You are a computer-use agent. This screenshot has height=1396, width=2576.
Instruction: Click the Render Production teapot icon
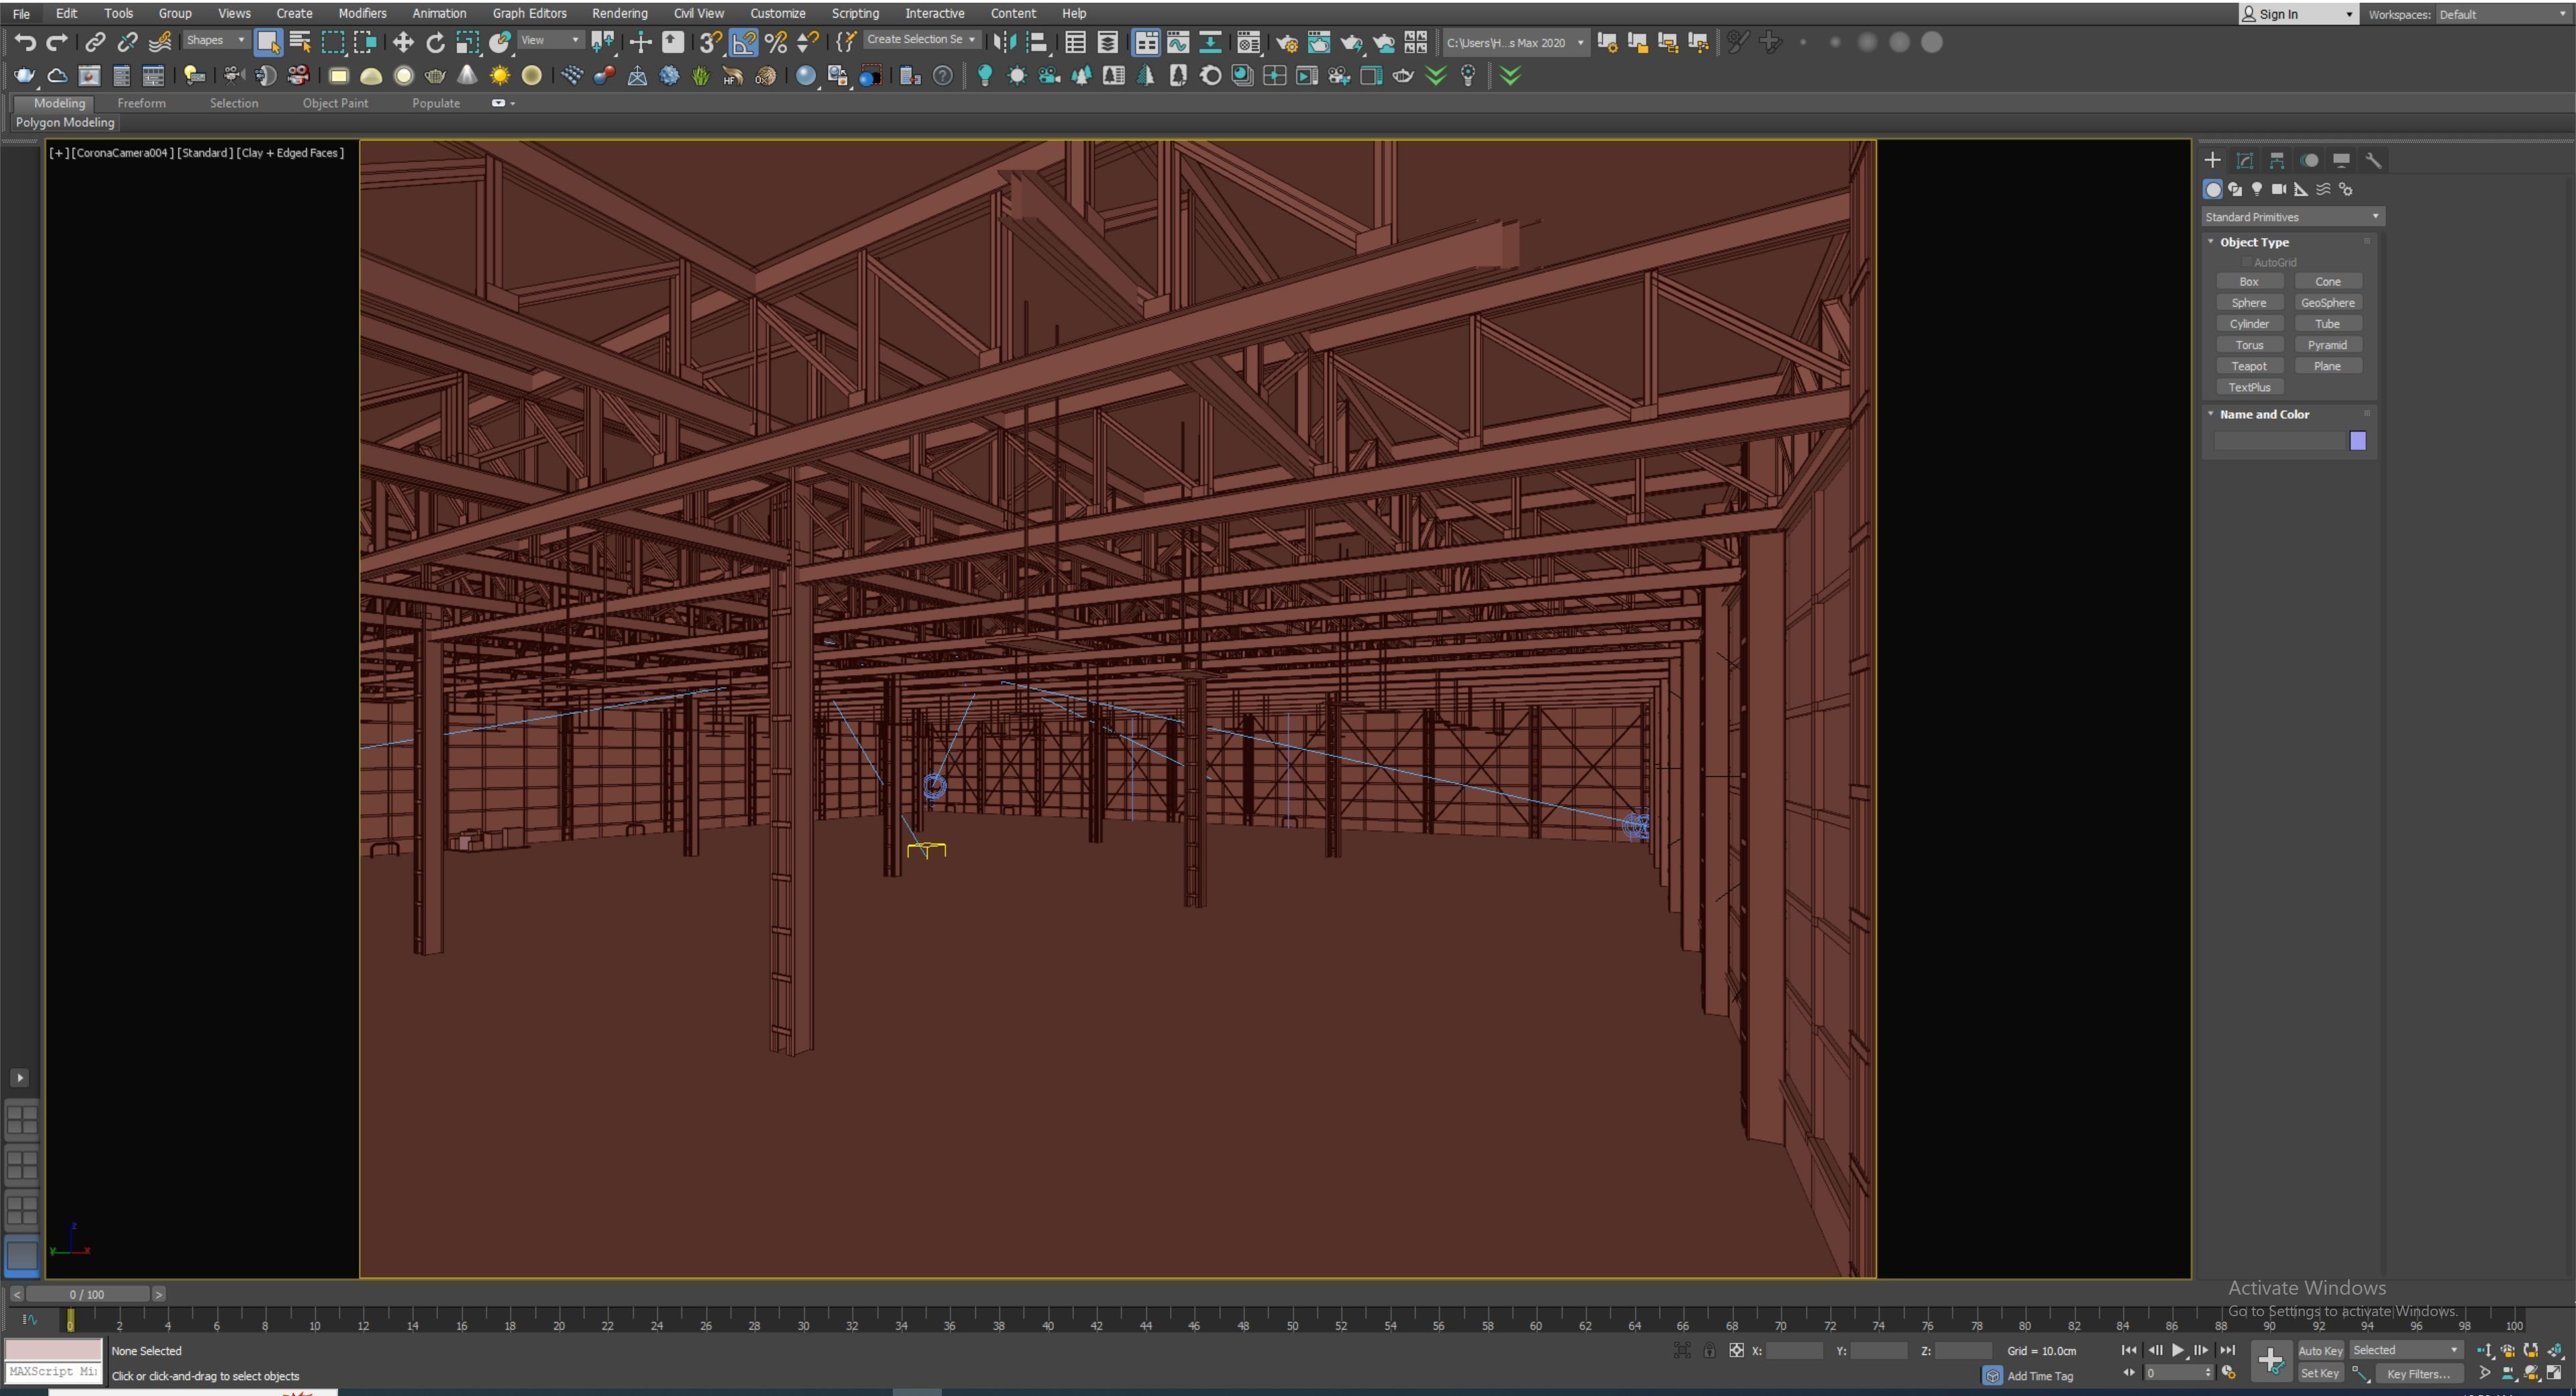coord(1351,42)
